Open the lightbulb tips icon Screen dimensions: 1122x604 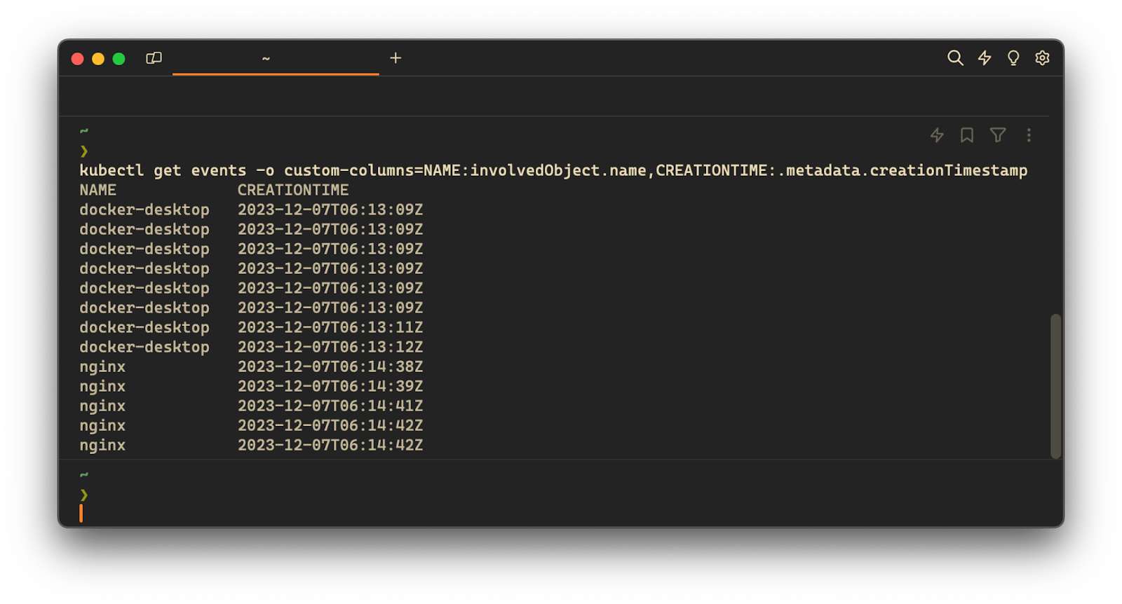(x=1013, y=58)
